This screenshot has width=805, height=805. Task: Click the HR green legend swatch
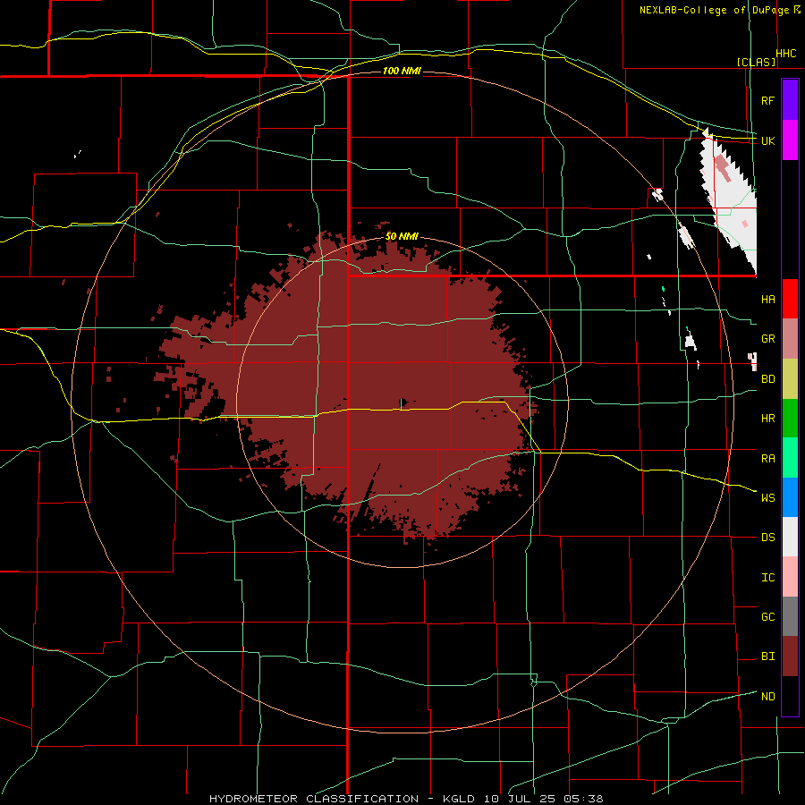(x=790, y=419)
